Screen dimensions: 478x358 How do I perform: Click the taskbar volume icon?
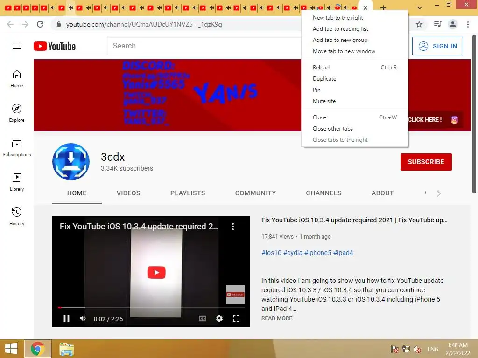pos(417,349)
